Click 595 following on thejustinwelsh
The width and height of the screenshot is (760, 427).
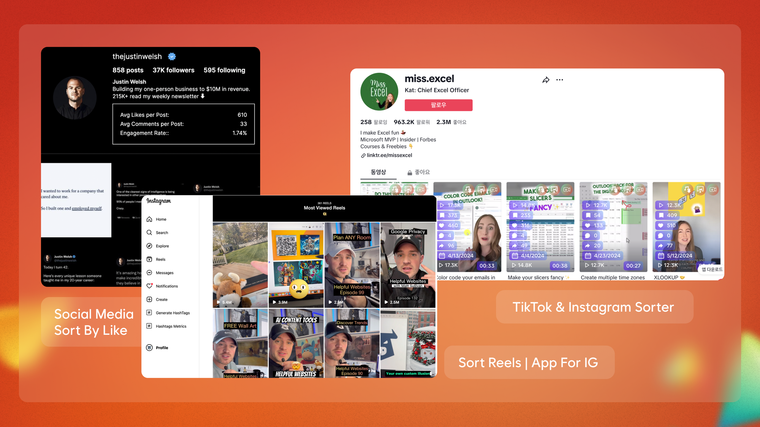click(x=224, y=70)
